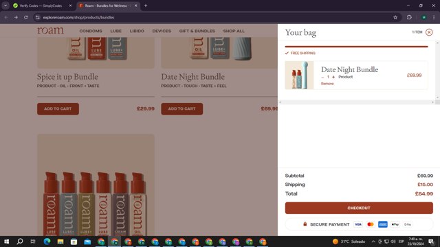Close the Your bag panel
440x247 pixels.
[429, 32]
